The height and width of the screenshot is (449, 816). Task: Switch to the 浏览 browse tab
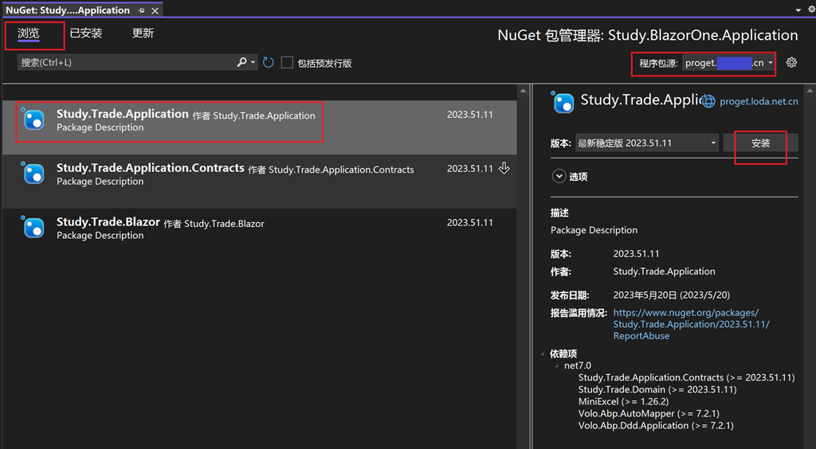pyautogui.click(x=28, y=33)
